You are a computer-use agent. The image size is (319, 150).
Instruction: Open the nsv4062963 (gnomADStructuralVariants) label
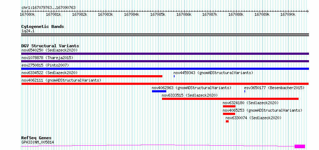point(192,88)
